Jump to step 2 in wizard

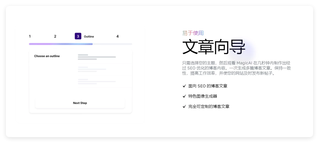click(x=55, y=36)
